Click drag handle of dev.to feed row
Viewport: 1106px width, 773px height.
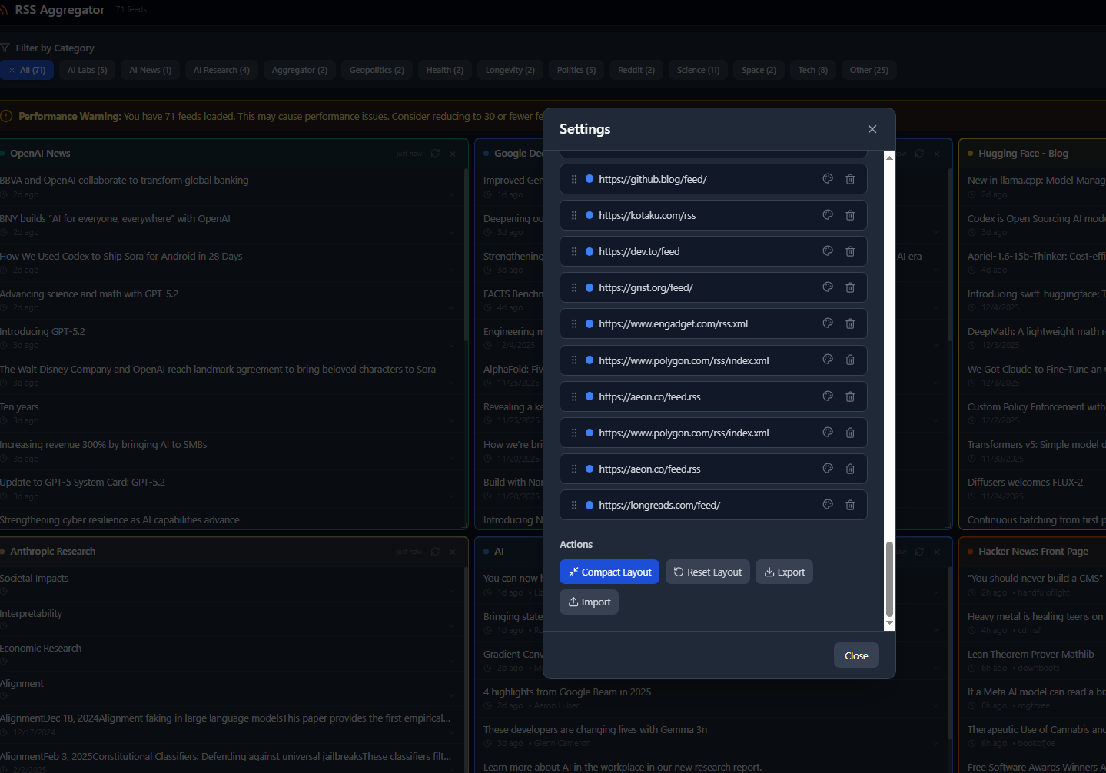(574, 251)
